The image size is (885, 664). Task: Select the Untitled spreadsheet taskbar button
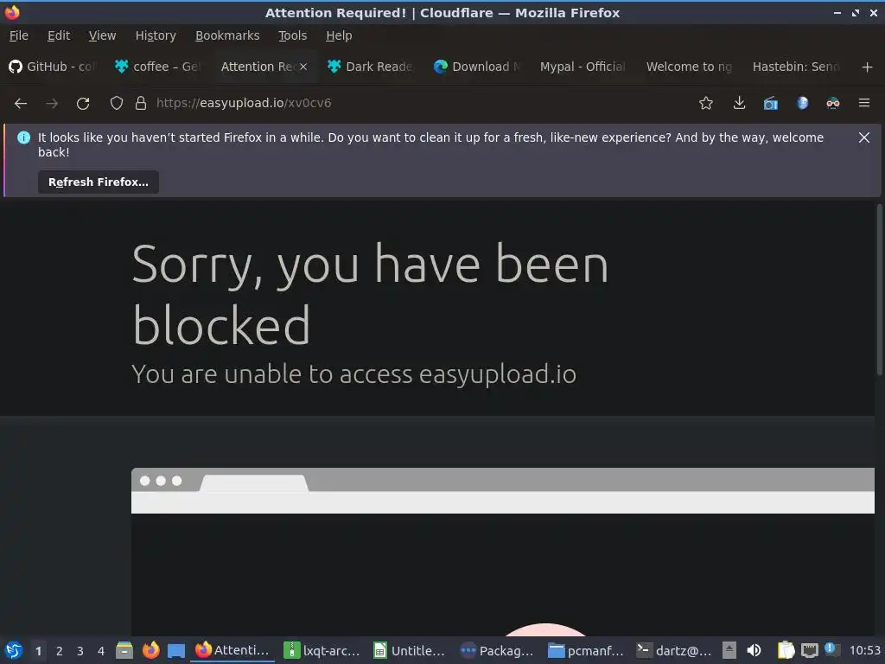click(x=411, y=650)
